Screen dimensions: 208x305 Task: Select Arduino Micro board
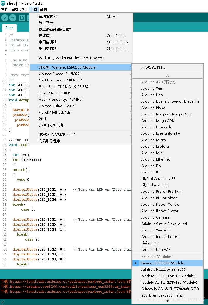click(167, 140)
